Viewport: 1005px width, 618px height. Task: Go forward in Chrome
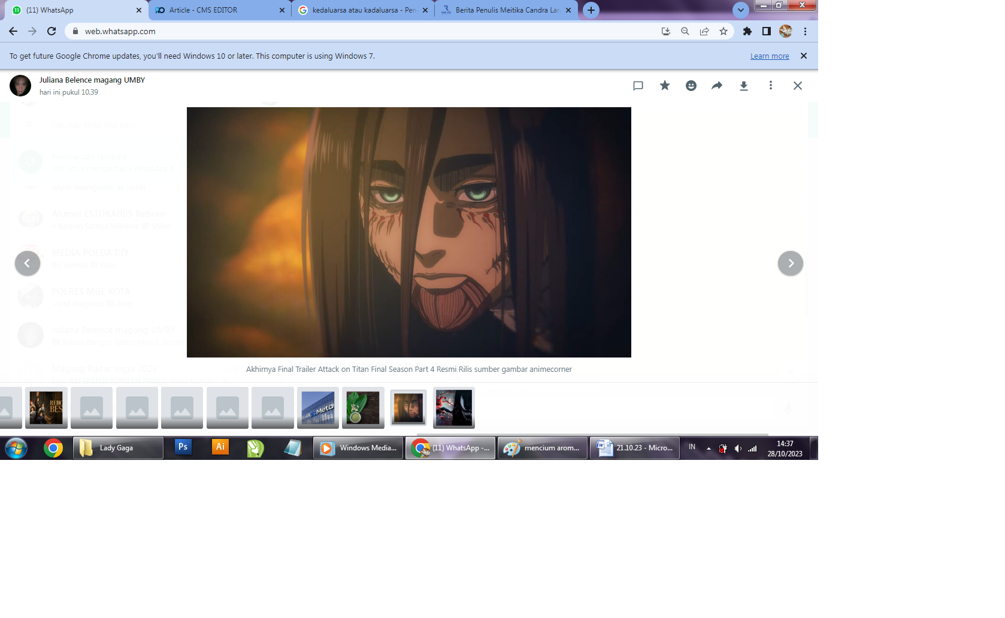[x=32, y=31]
